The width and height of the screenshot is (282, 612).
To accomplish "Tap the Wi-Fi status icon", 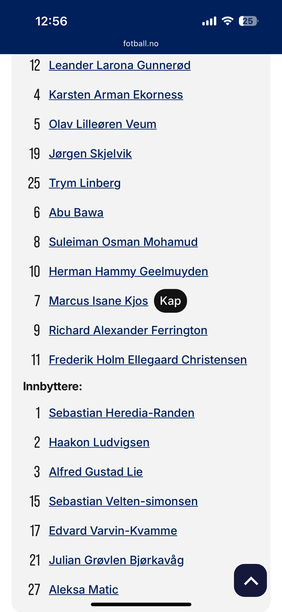I will (x=227, y=21).
